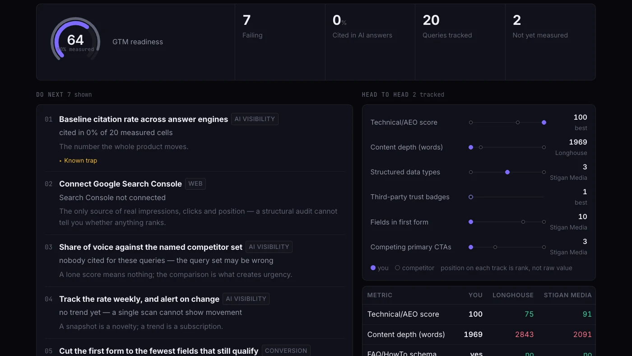Open the Connect Google Search Console item
Image resolution: width=632 pixels, height=356 pixels.
click(121, 184)
